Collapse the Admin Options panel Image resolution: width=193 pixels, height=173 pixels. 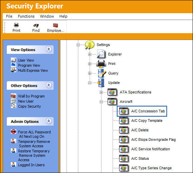49,121
